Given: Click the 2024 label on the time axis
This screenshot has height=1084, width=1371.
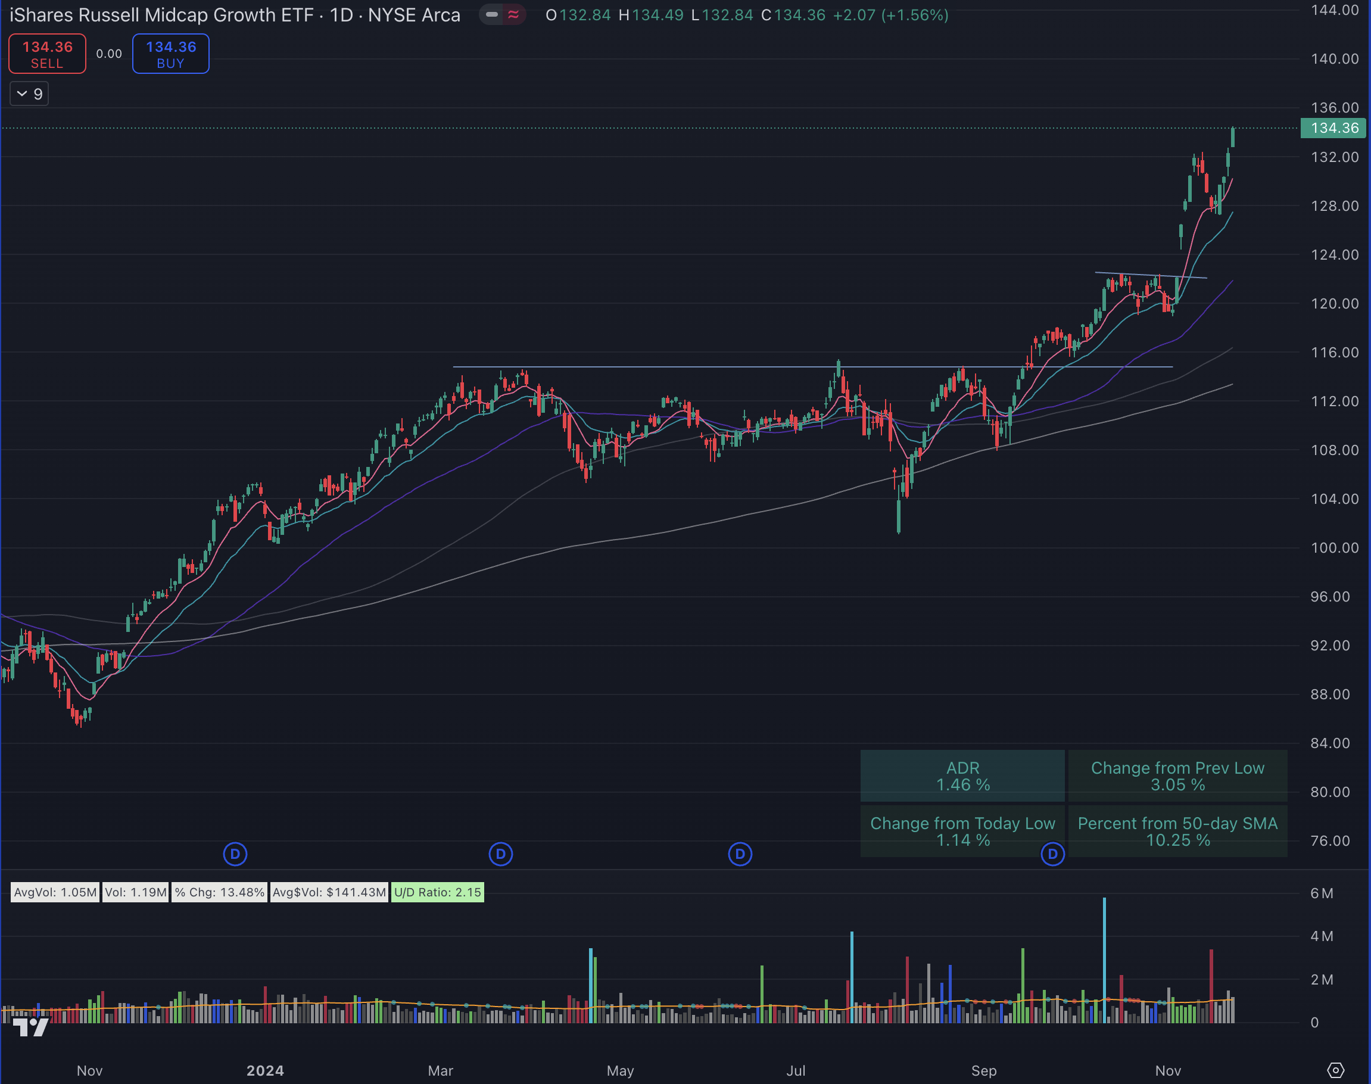Looking at the screenshot, I should click(266, 1070).
